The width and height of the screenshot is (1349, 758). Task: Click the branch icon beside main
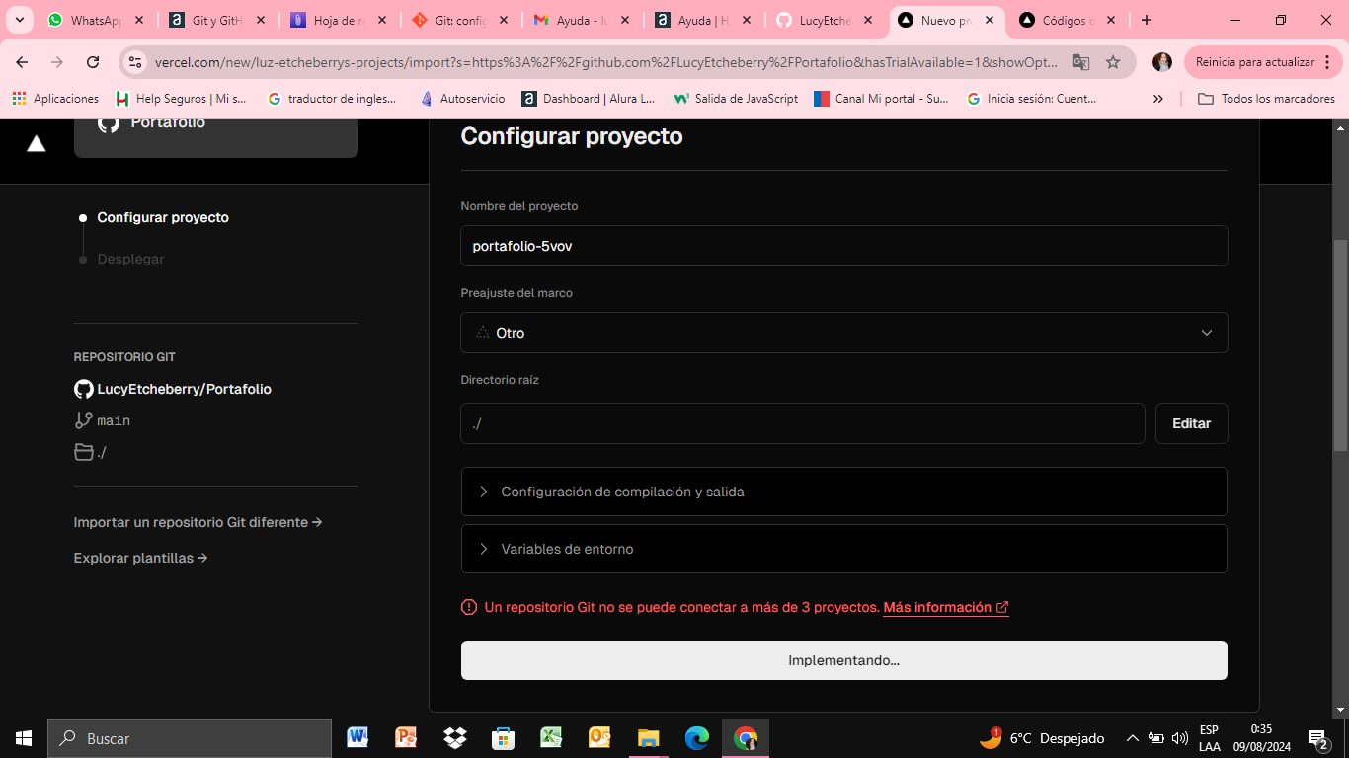[84, 420]
